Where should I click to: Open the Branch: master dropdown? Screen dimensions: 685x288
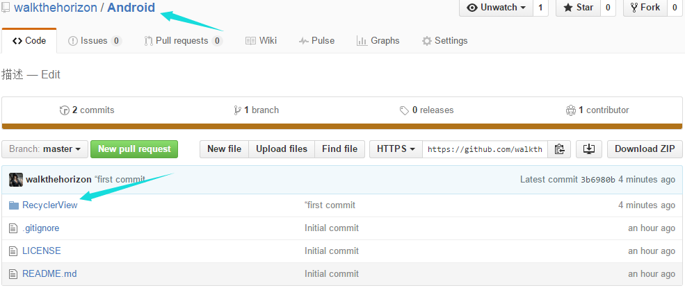pyautogui.click(x=45, y=149)
